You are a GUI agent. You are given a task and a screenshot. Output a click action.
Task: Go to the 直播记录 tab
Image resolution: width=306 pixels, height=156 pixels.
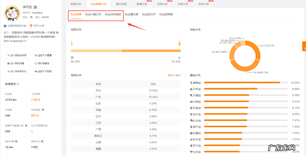(142, 4)
